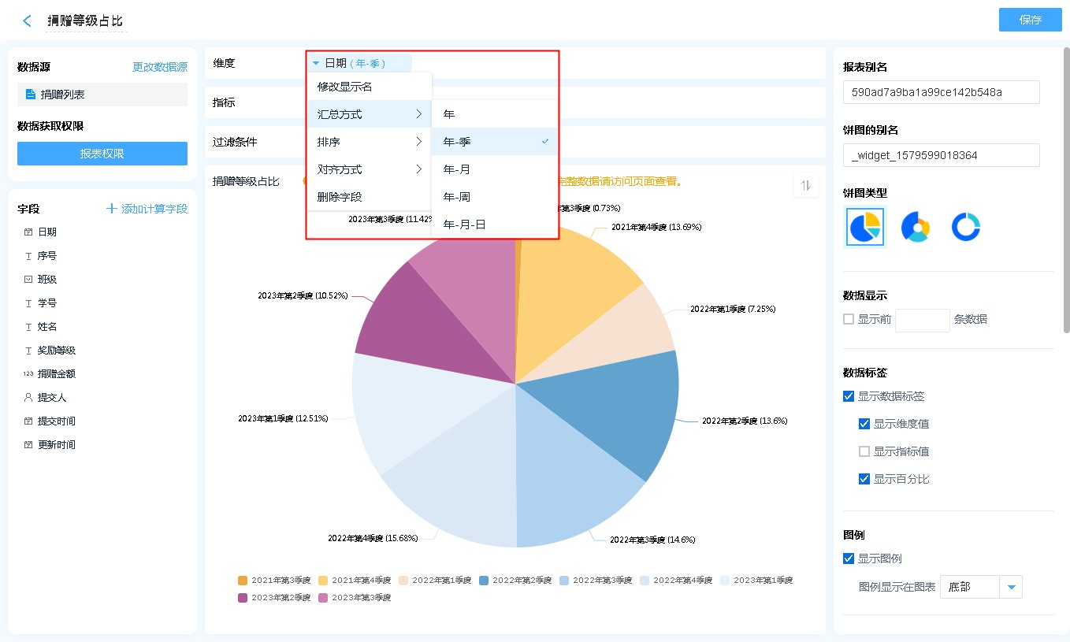Viewport: 1070px width, 642px height.
Task: Click the 提交人 person field icon
Action: point(28,398)
